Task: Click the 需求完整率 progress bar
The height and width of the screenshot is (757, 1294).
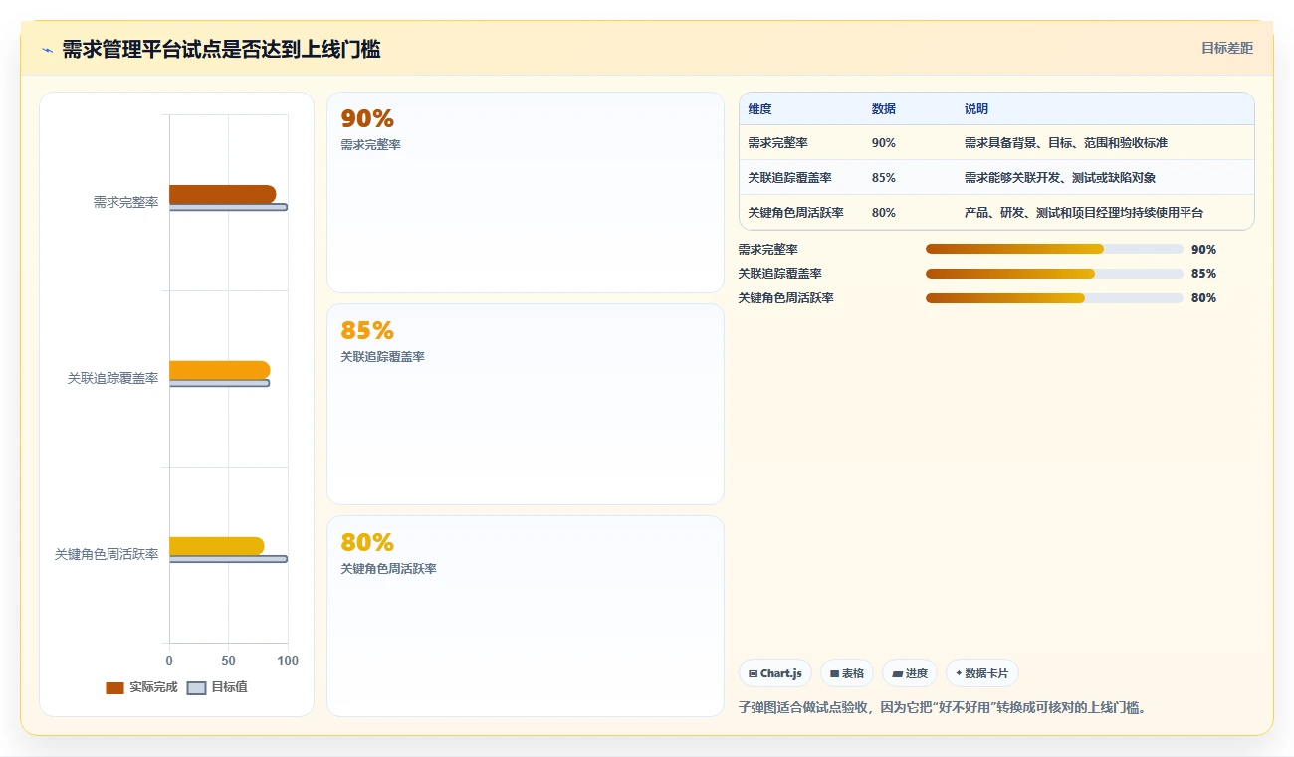Action: pos(1054,249)
